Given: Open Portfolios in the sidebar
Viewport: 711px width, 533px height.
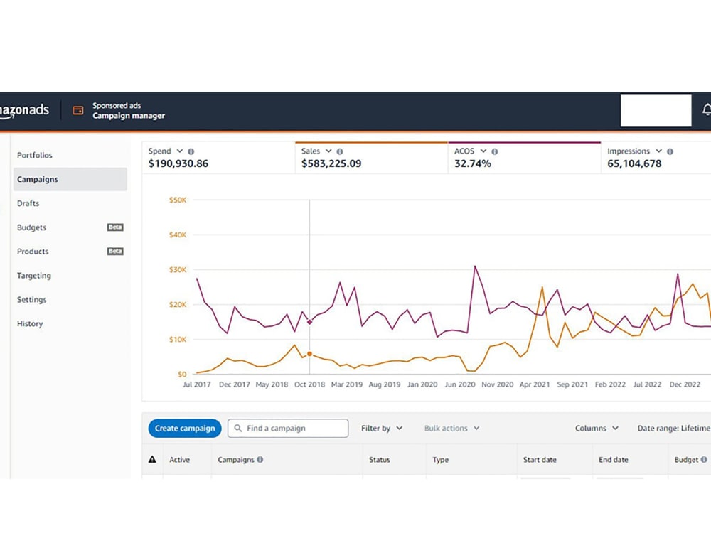Looking at the screenshot, I should (x=34, y=155).
